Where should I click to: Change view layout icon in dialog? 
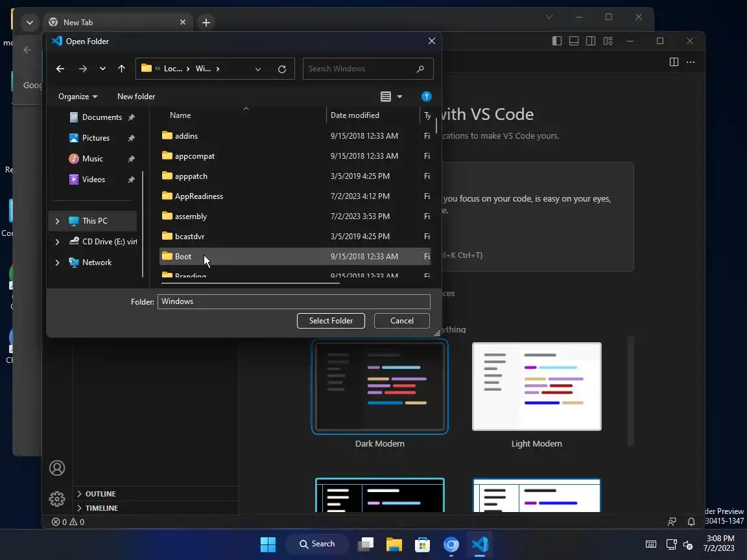click(385, 97)
